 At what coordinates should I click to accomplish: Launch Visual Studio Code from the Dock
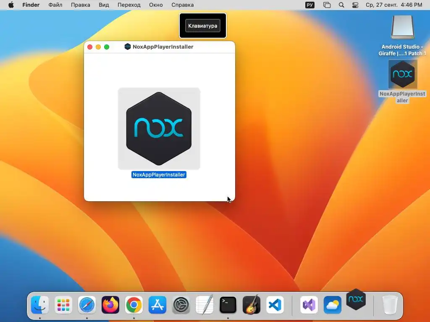pos(275,305)
